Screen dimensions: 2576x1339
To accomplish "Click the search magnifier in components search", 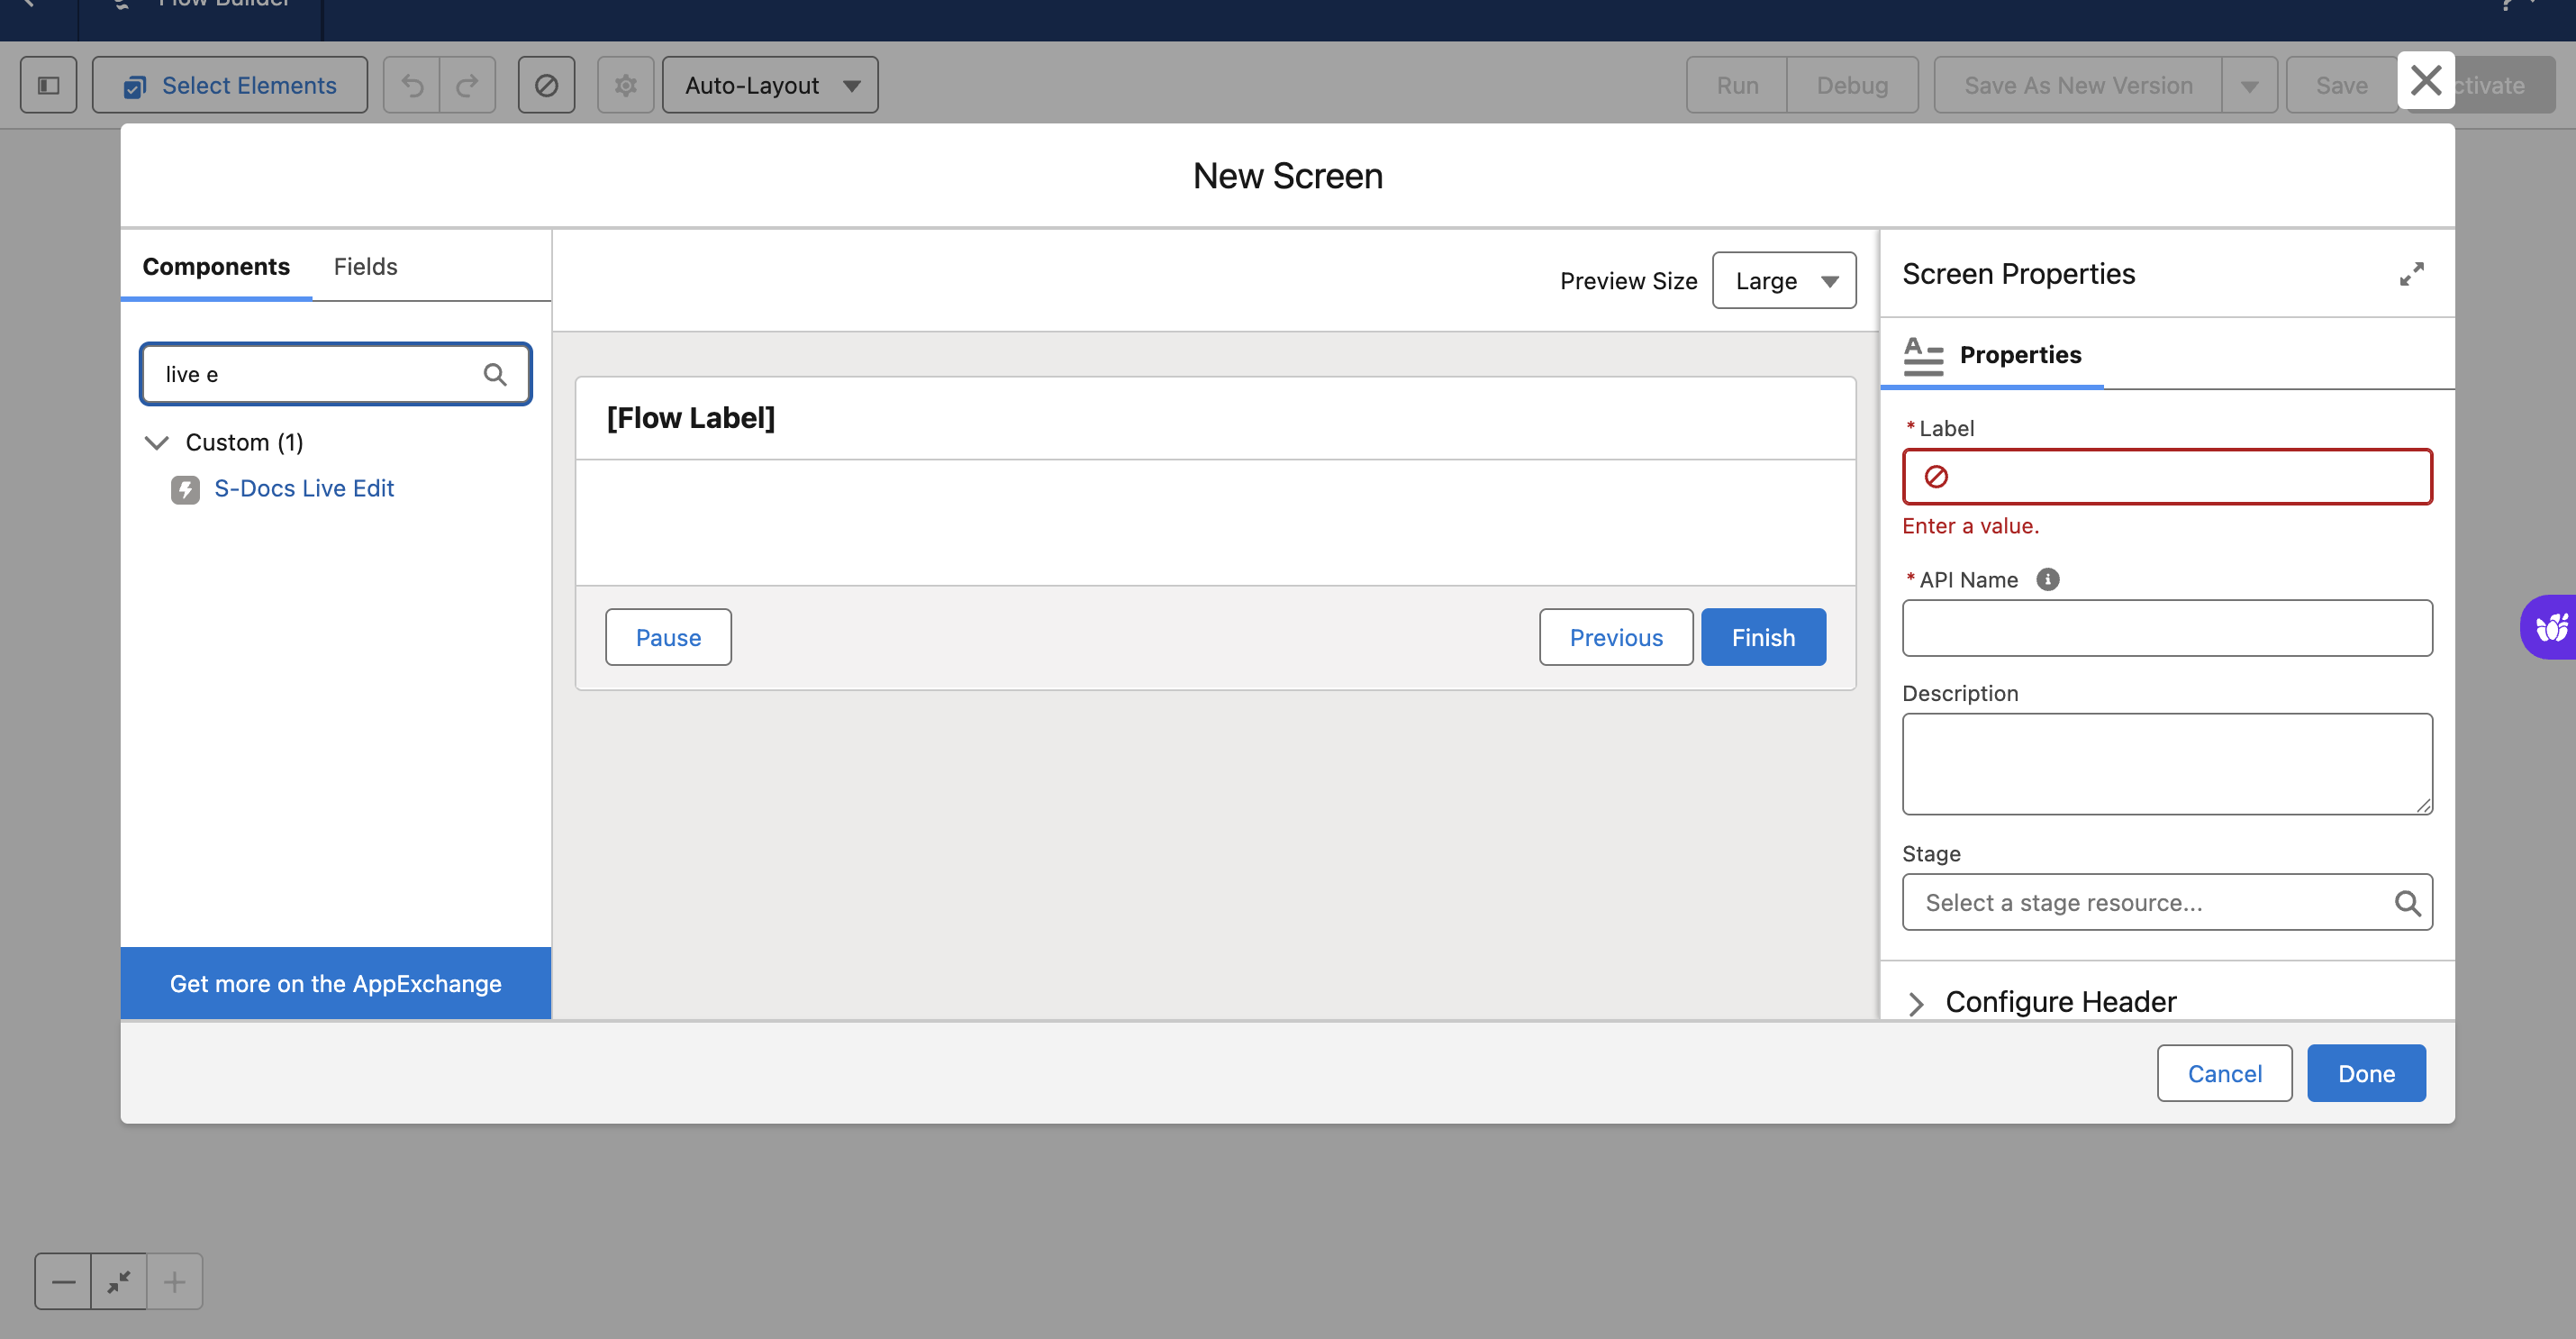I will (495, 374).
